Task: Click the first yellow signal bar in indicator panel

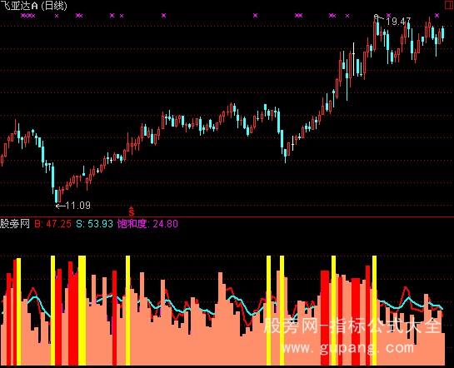Action: click(x=19, y=311)
